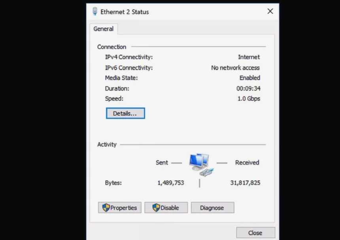Click the Speed value 1.0 Gbps
The width and height of the screenshot is (340, 240).
tap(249, 99)
